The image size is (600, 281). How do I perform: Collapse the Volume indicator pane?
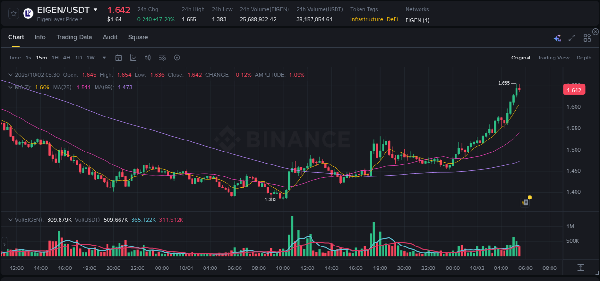click(10, 219)
